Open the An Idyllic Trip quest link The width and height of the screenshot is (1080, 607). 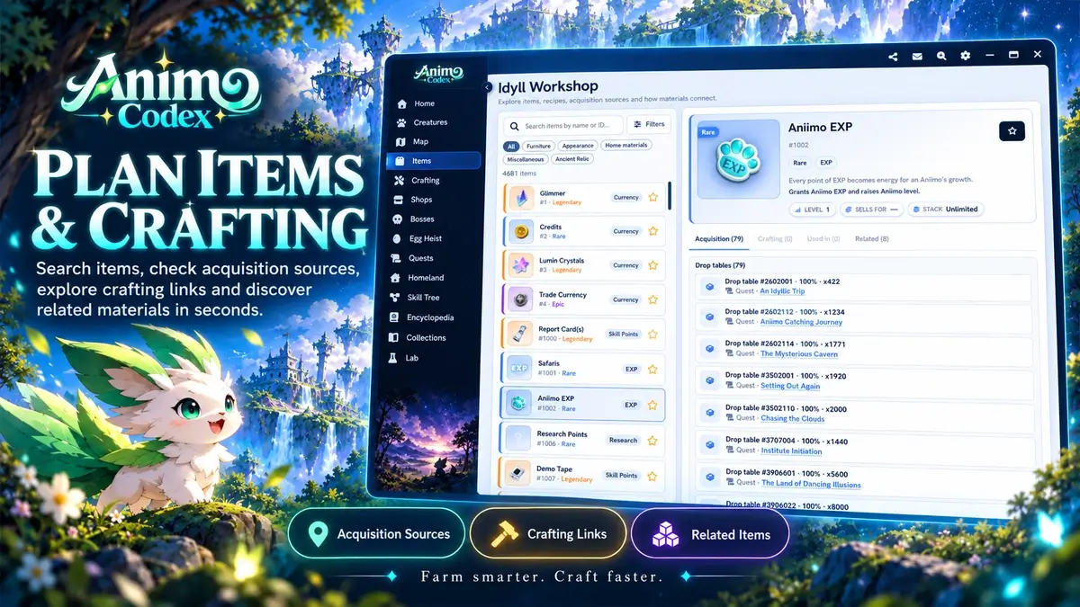click(782, 291)
